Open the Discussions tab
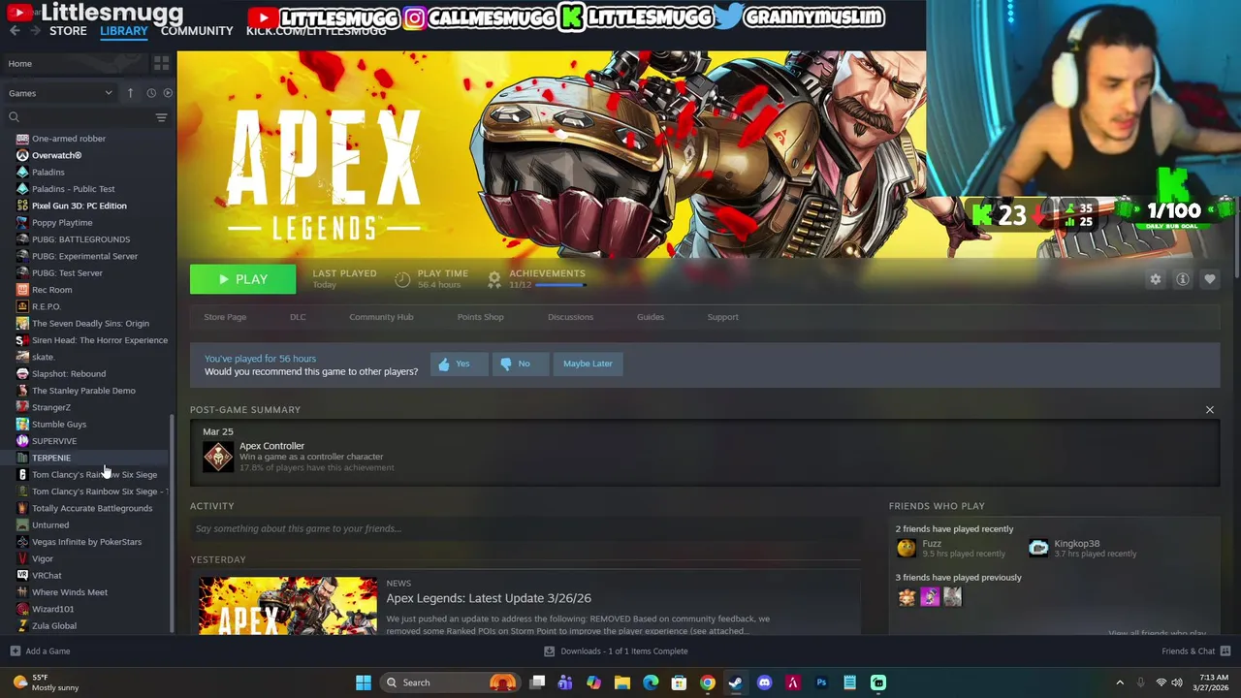This screenshot has width=1241, height=698. (x=570, y=317)
